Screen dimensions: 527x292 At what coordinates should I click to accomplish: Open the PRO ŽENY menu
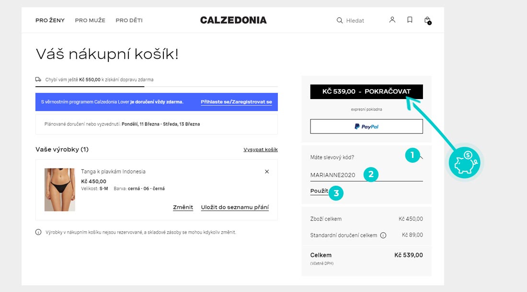click(50, 21)
